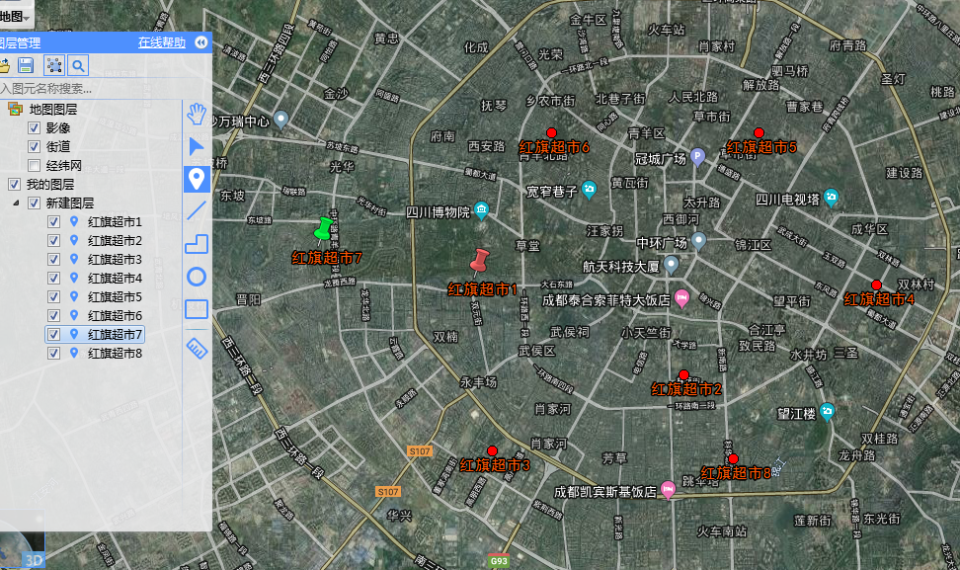This screenshot has height=570, width=960.
Task: Click the 四川博物院 museum map icon
Action: pyautogui.click(x=481, y=210)
